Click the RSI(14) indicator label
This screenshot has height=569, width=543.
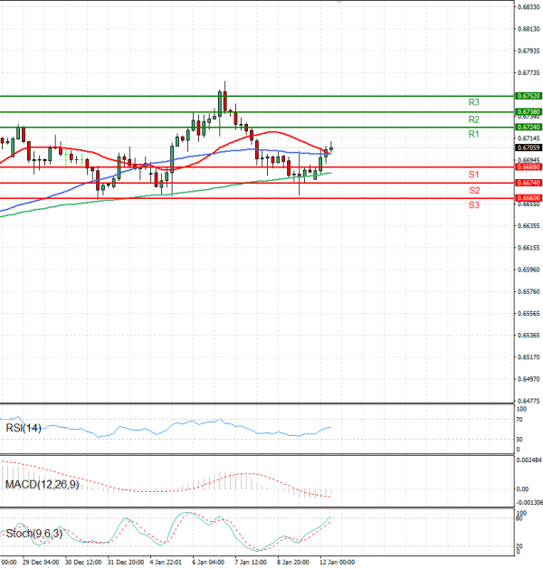[x=24, y=428]
